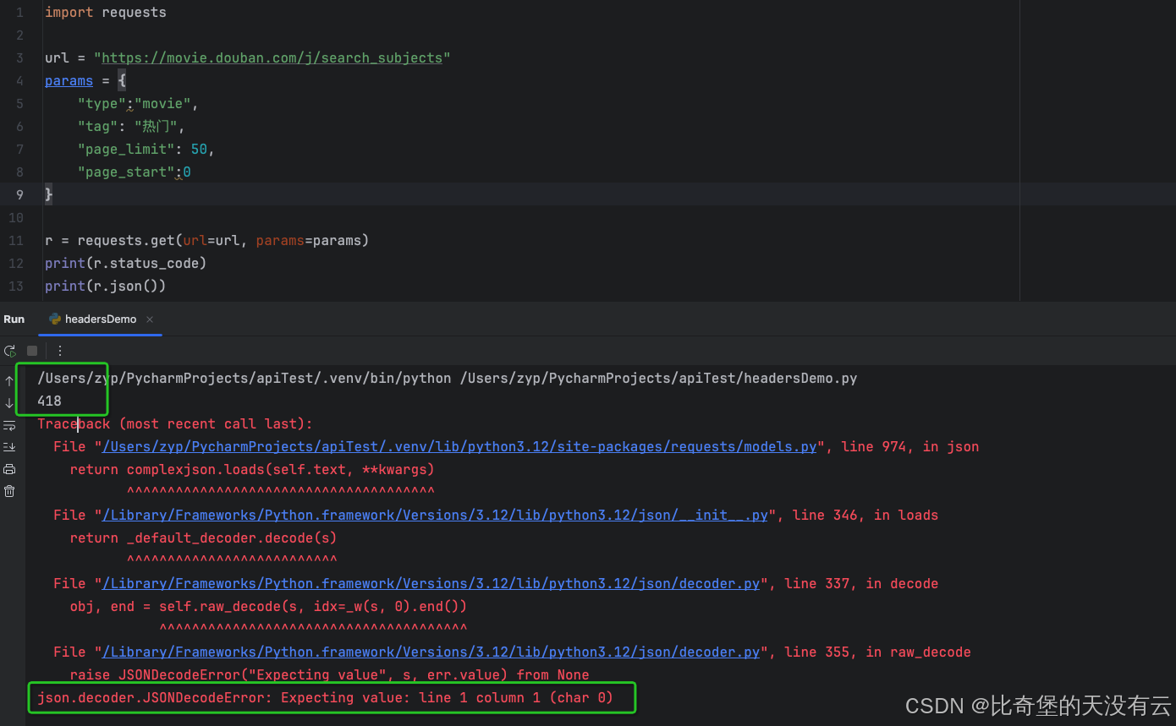Click the 'Traceback (most recent call last):' line
This screenshot has height=726, width=1176.
tap(174, 424)
